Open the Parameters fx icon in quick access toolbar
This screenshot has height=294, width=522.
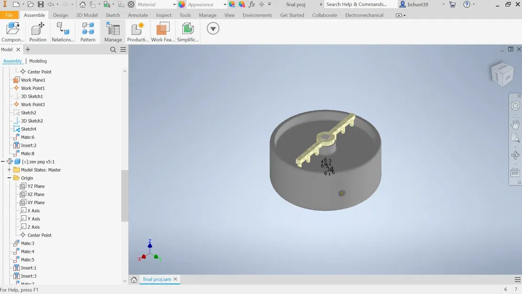[252, 4]
